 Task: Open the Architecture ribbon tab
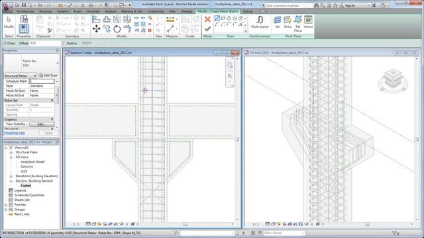tap(25, 11)
